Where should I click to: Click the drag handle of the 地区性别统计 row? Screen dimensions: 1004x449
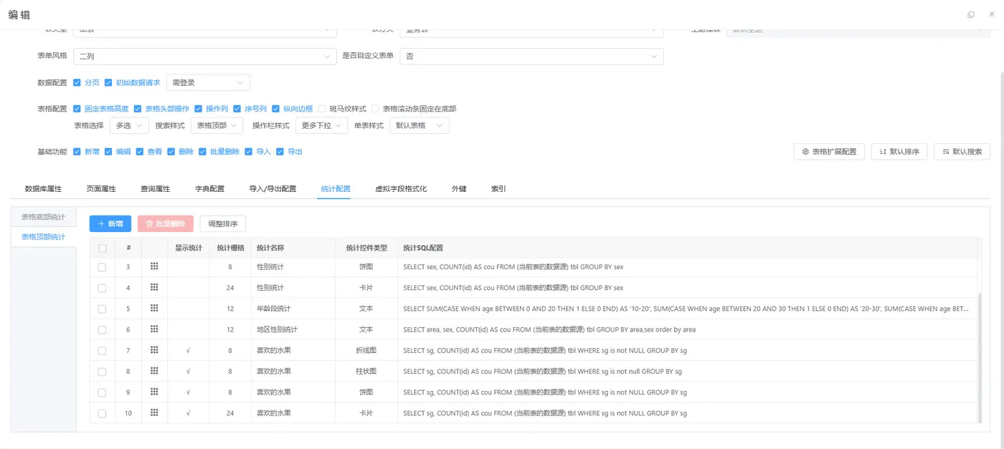[154, 329]
